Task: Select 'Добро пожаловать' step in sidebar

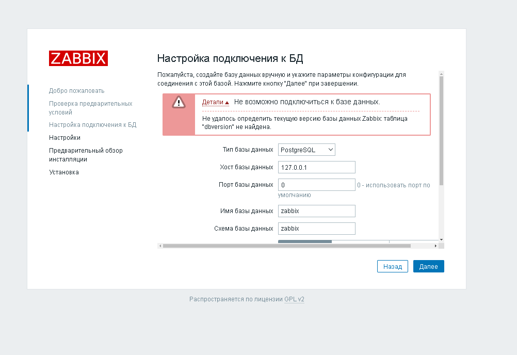Action: (x=76, y=91)
